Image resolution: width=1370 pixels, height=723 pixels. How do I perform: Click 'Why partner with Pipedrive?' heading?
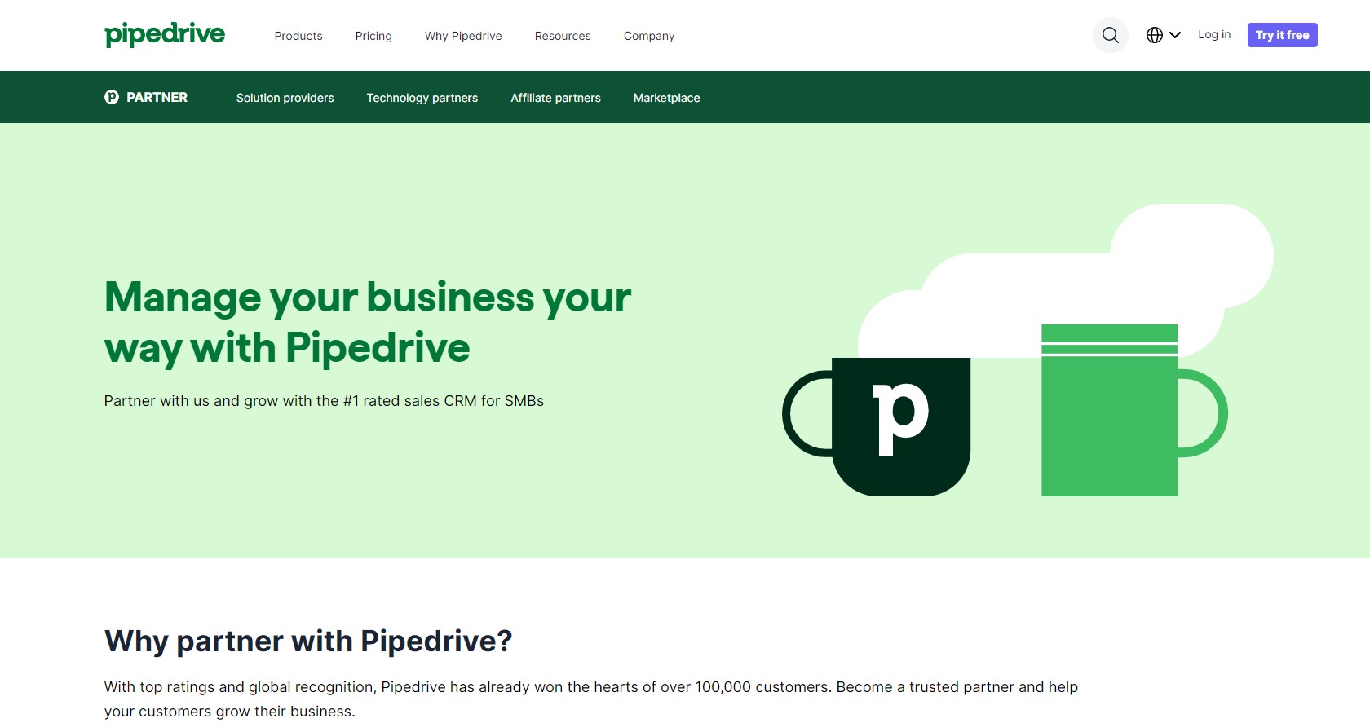coord(308,641)
